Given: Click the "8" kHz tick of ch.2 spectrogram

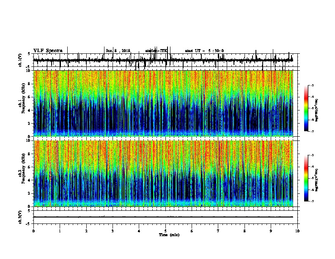Looking at the screenshot, I should (x=30, y=154).
